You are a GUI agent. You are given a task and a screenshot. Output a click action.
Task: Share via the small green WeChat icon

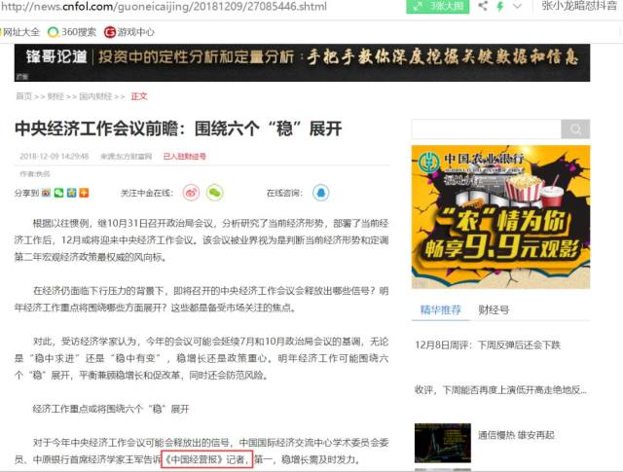[58, 193]
